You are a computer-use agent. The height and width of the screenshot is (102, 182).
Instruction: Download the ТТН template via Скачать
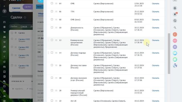click(x=156, y=12)
